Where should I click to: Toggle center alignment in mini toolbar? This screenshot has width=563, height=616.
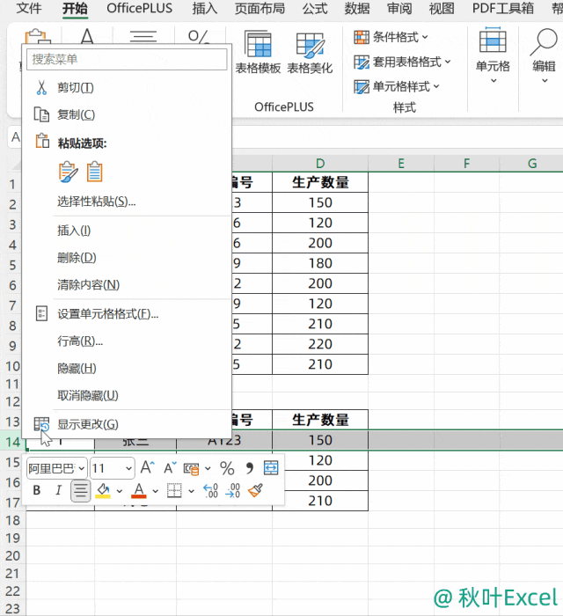point(80,490)
